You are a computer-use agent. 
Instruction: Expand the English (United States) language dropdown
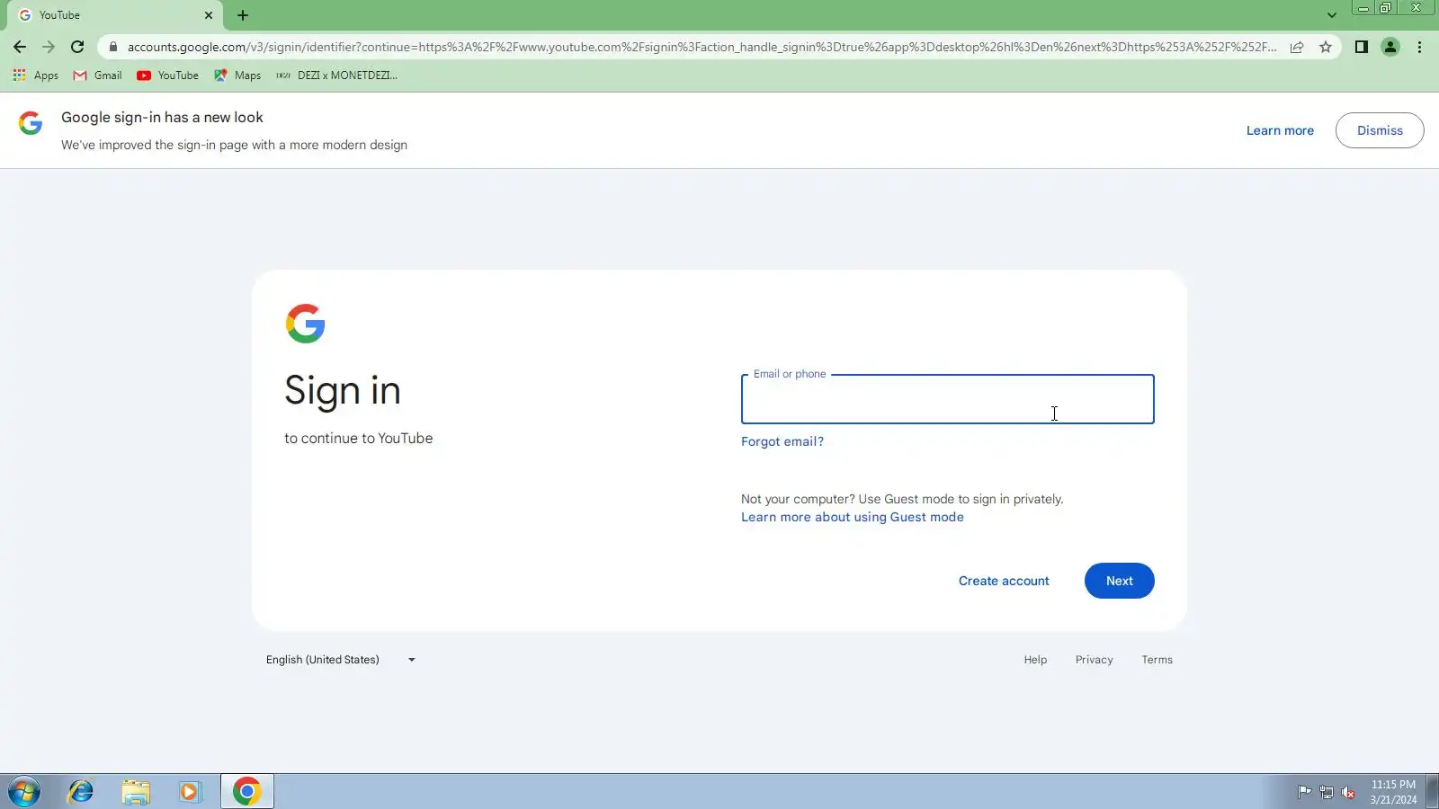341,660
